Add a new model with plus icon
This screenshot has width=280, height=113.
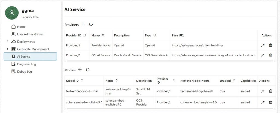pyautogui.click(x=80, y=70)
